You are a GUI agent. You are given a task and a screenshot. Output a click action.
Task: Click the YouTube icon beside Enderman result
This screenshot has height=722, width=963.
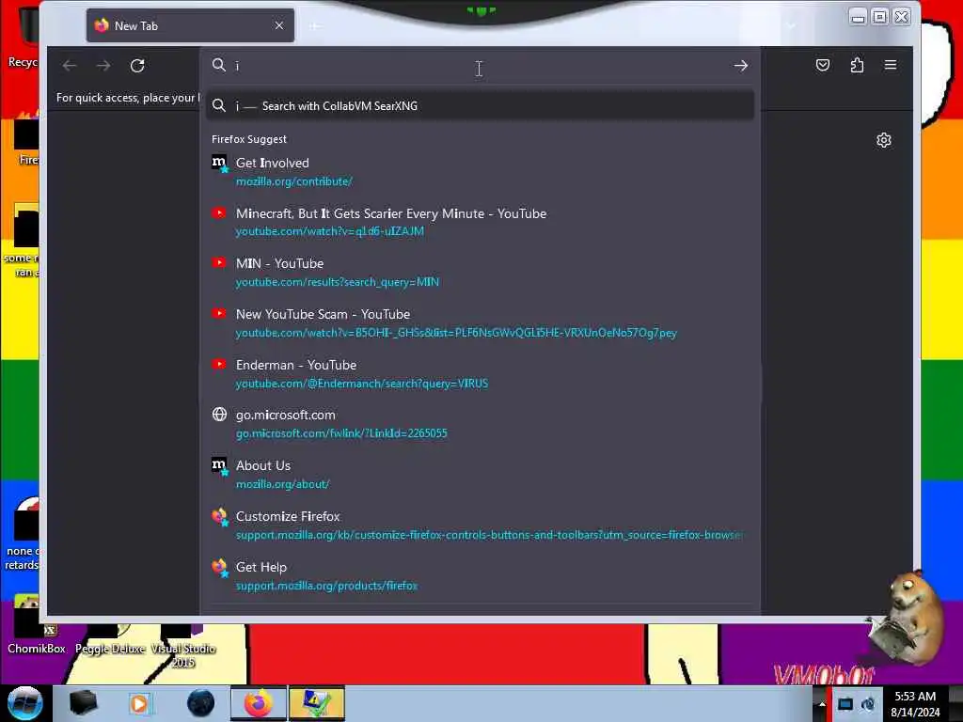point(219,364)
